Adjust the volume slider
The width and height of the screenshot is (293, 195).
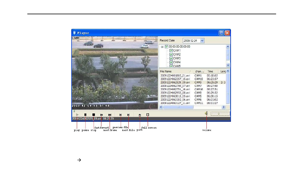pos(219,113)
